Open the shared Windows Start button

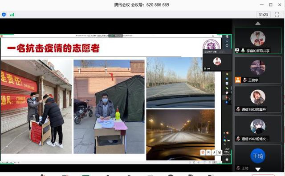pos(227,36)
